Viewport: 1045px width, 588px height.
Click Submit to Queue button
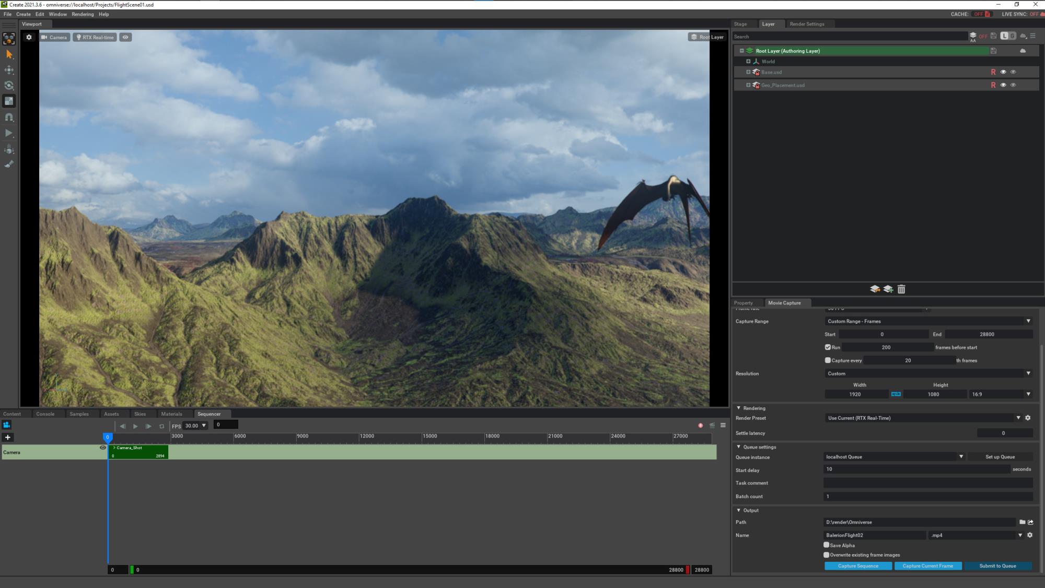pos(997,566)
